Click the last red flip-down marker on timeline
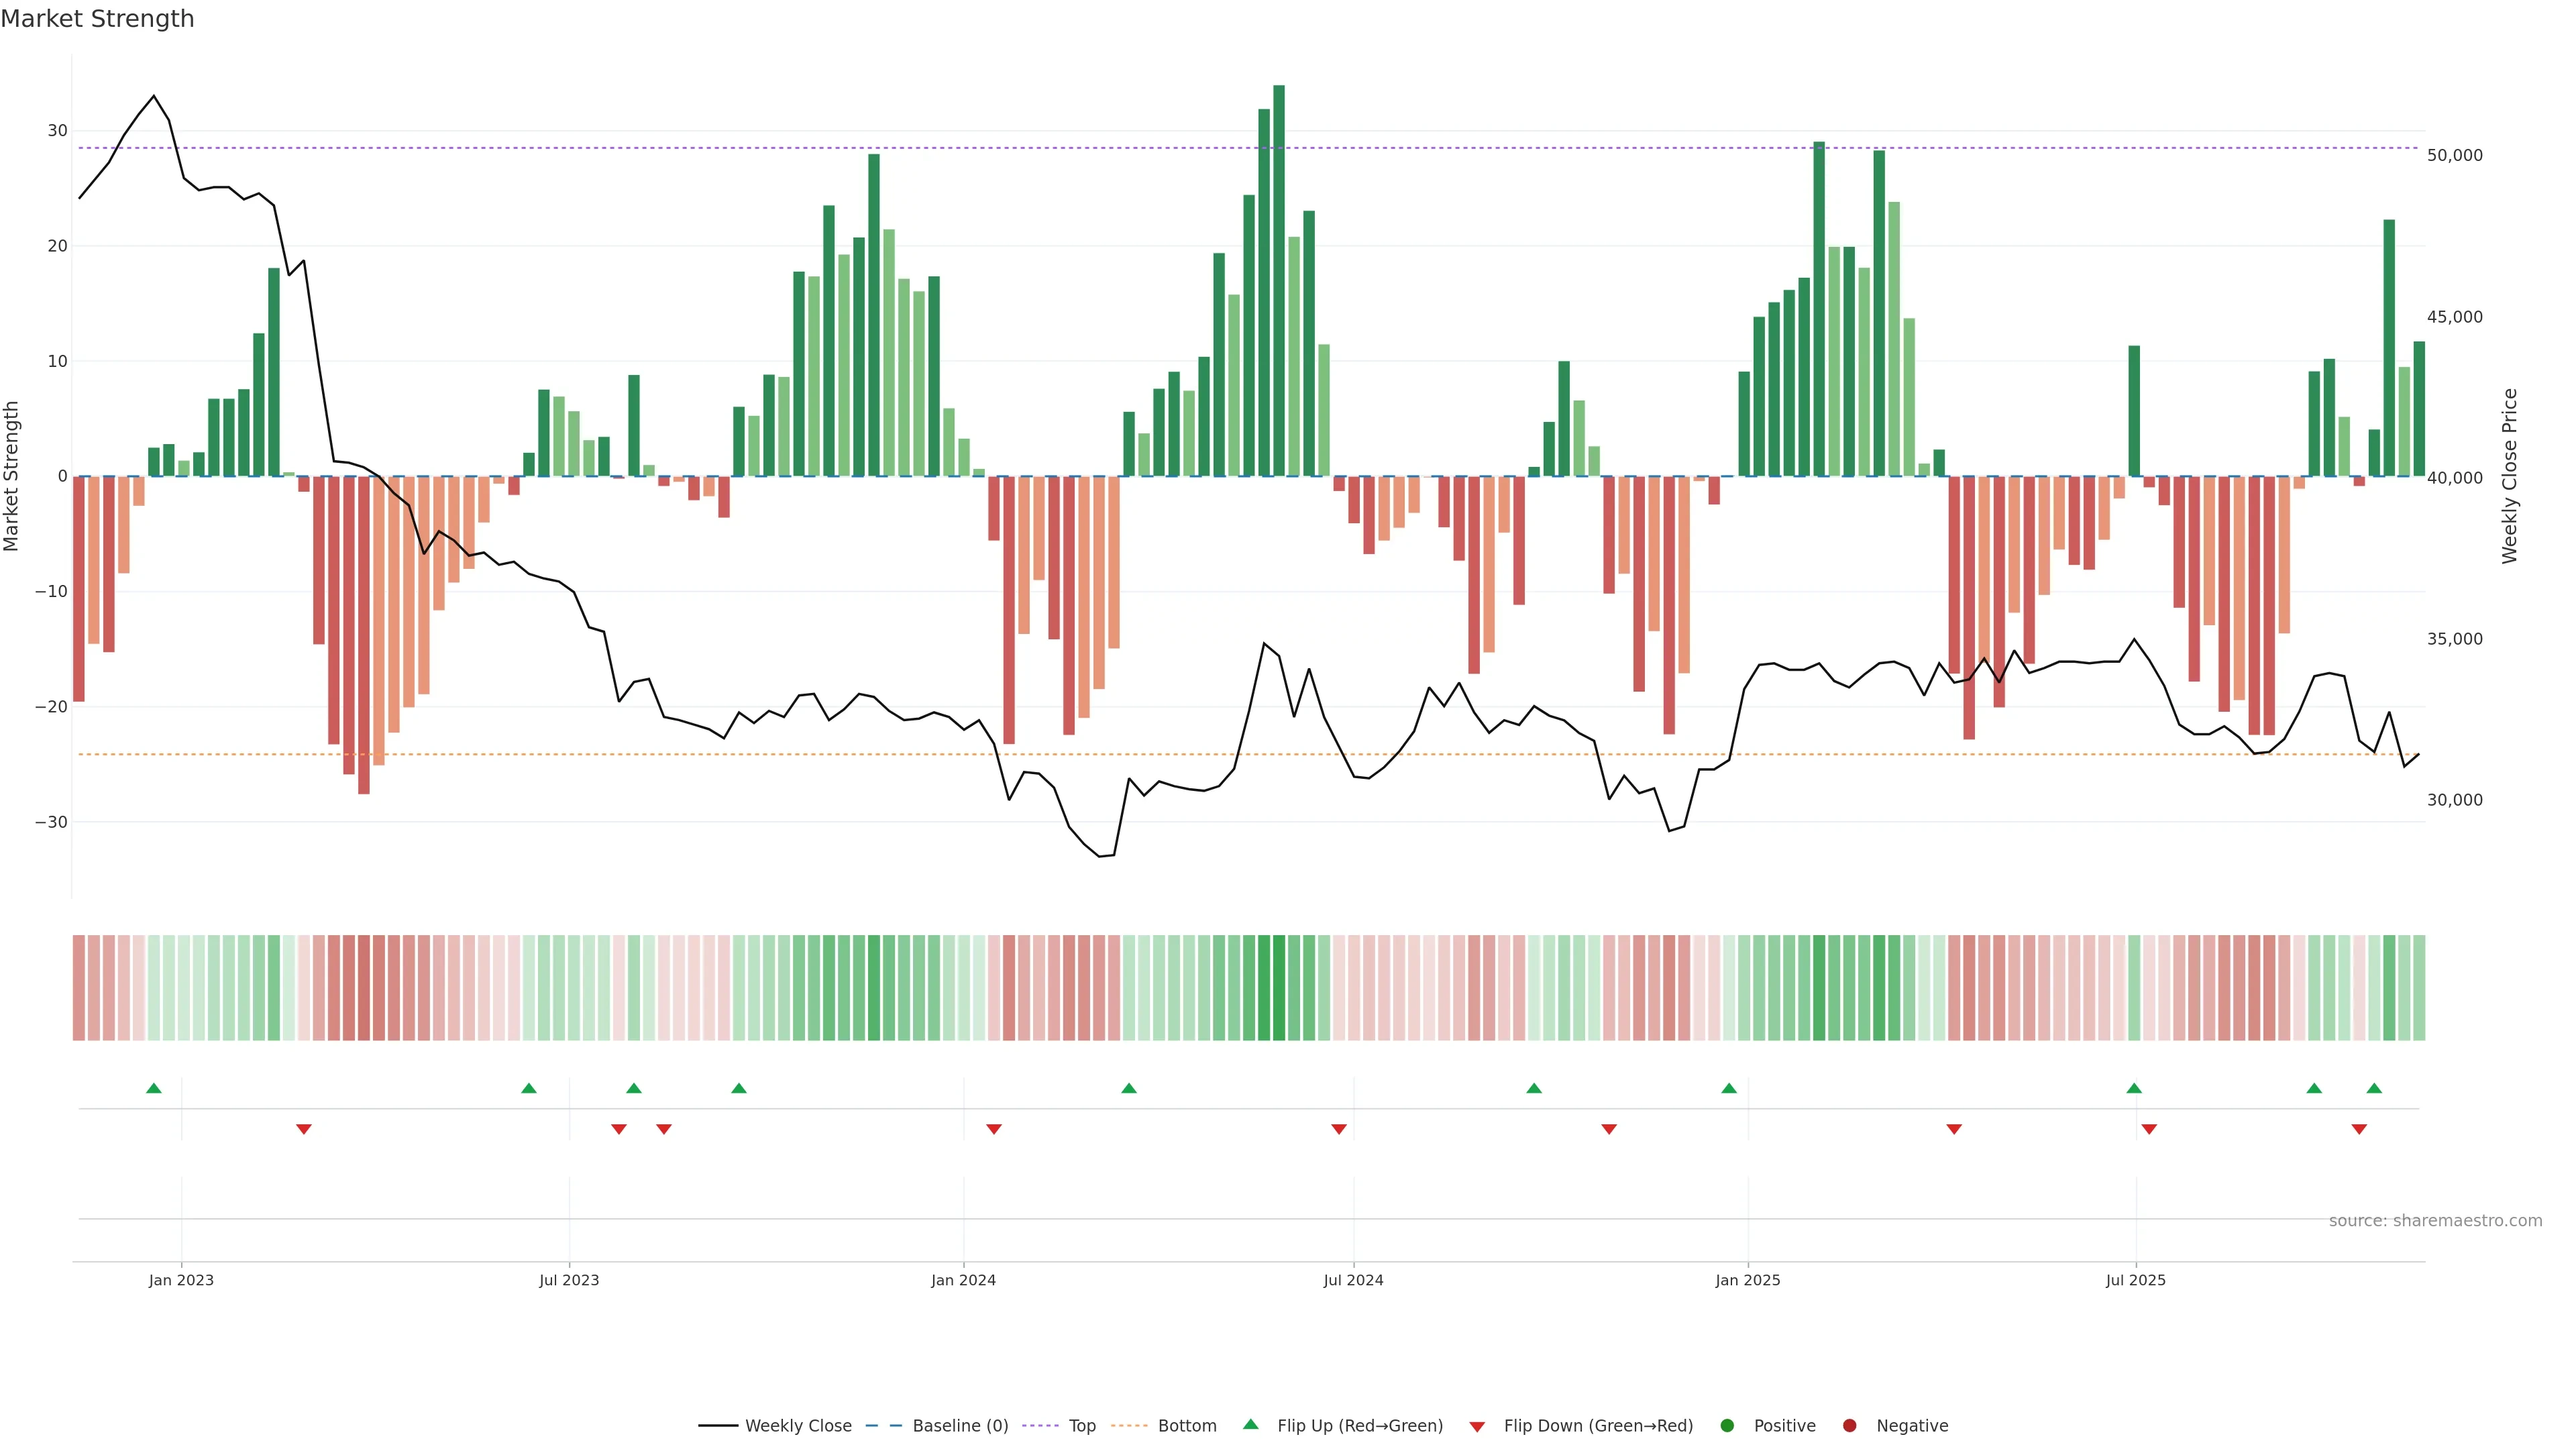 (2359, 1129)
